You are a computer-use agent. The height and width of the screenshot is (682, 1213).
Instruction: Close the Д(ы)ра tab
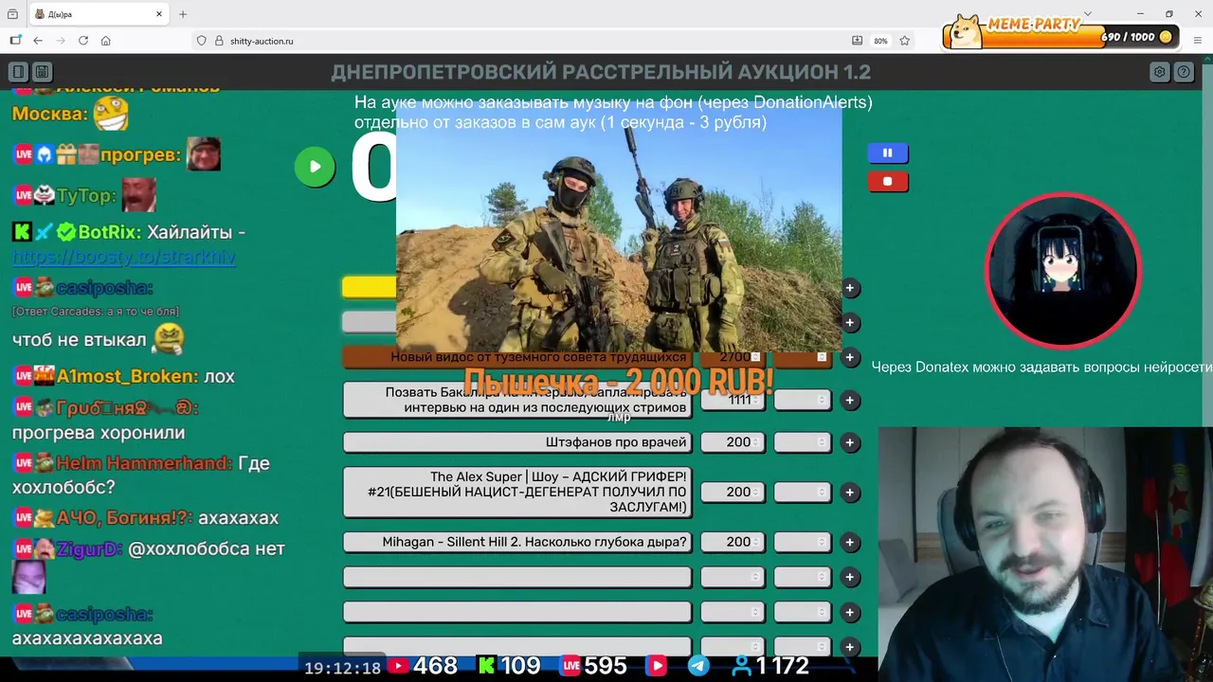tap(159, 14)
